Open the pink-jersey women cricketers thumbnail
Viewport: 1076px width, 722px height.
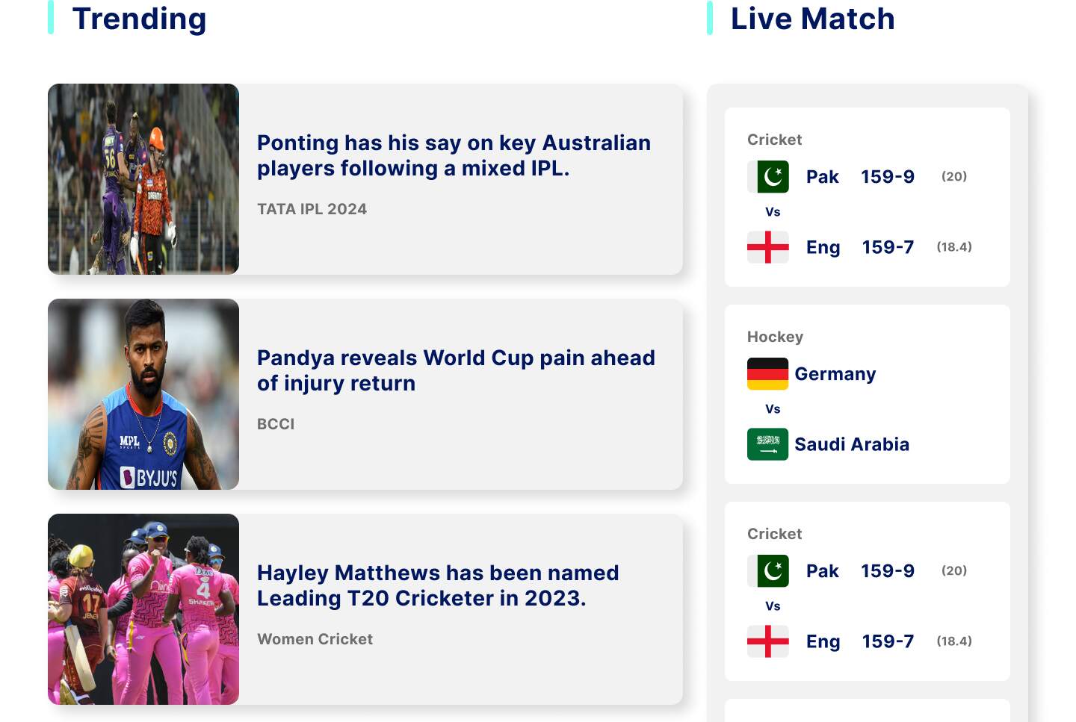click(143, 609)
